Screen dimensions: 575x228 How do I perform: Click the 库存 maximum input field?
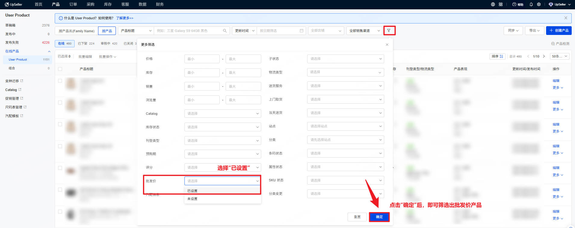coord(243,73)
